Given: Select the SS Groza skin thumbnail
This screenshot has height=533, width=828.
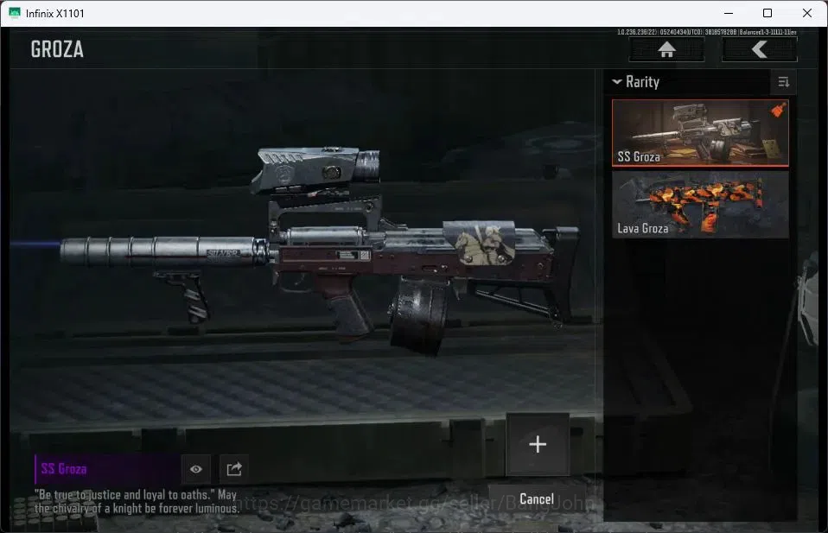Looking at the screenshot, I should coord(700,133).
